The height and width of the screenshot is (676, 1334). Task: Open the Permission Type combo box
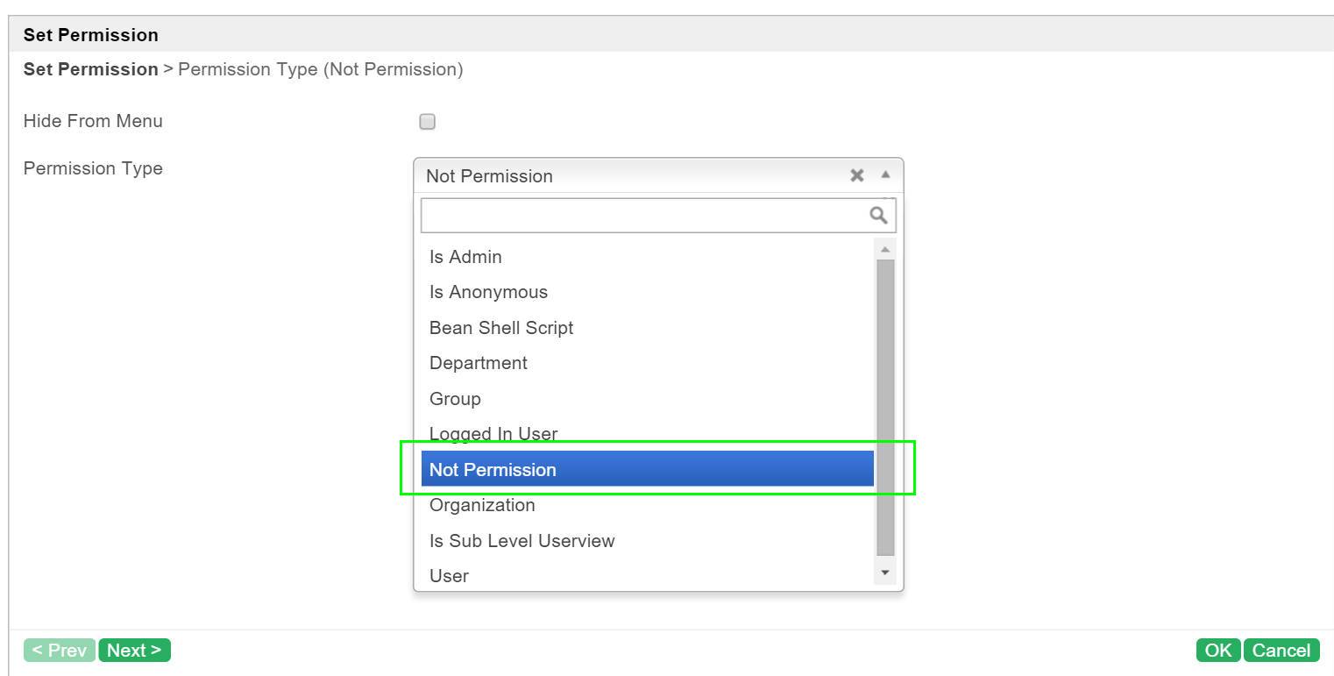(658, 175)
